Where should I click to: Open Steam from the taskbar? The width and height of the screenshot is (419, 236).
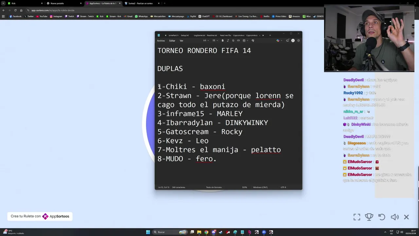tap(221, 232)
